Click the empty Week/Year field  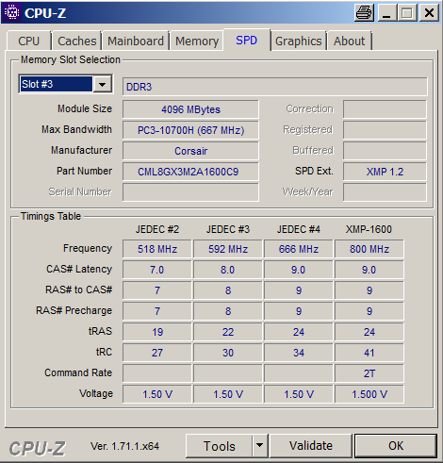[x=385, y=192]
